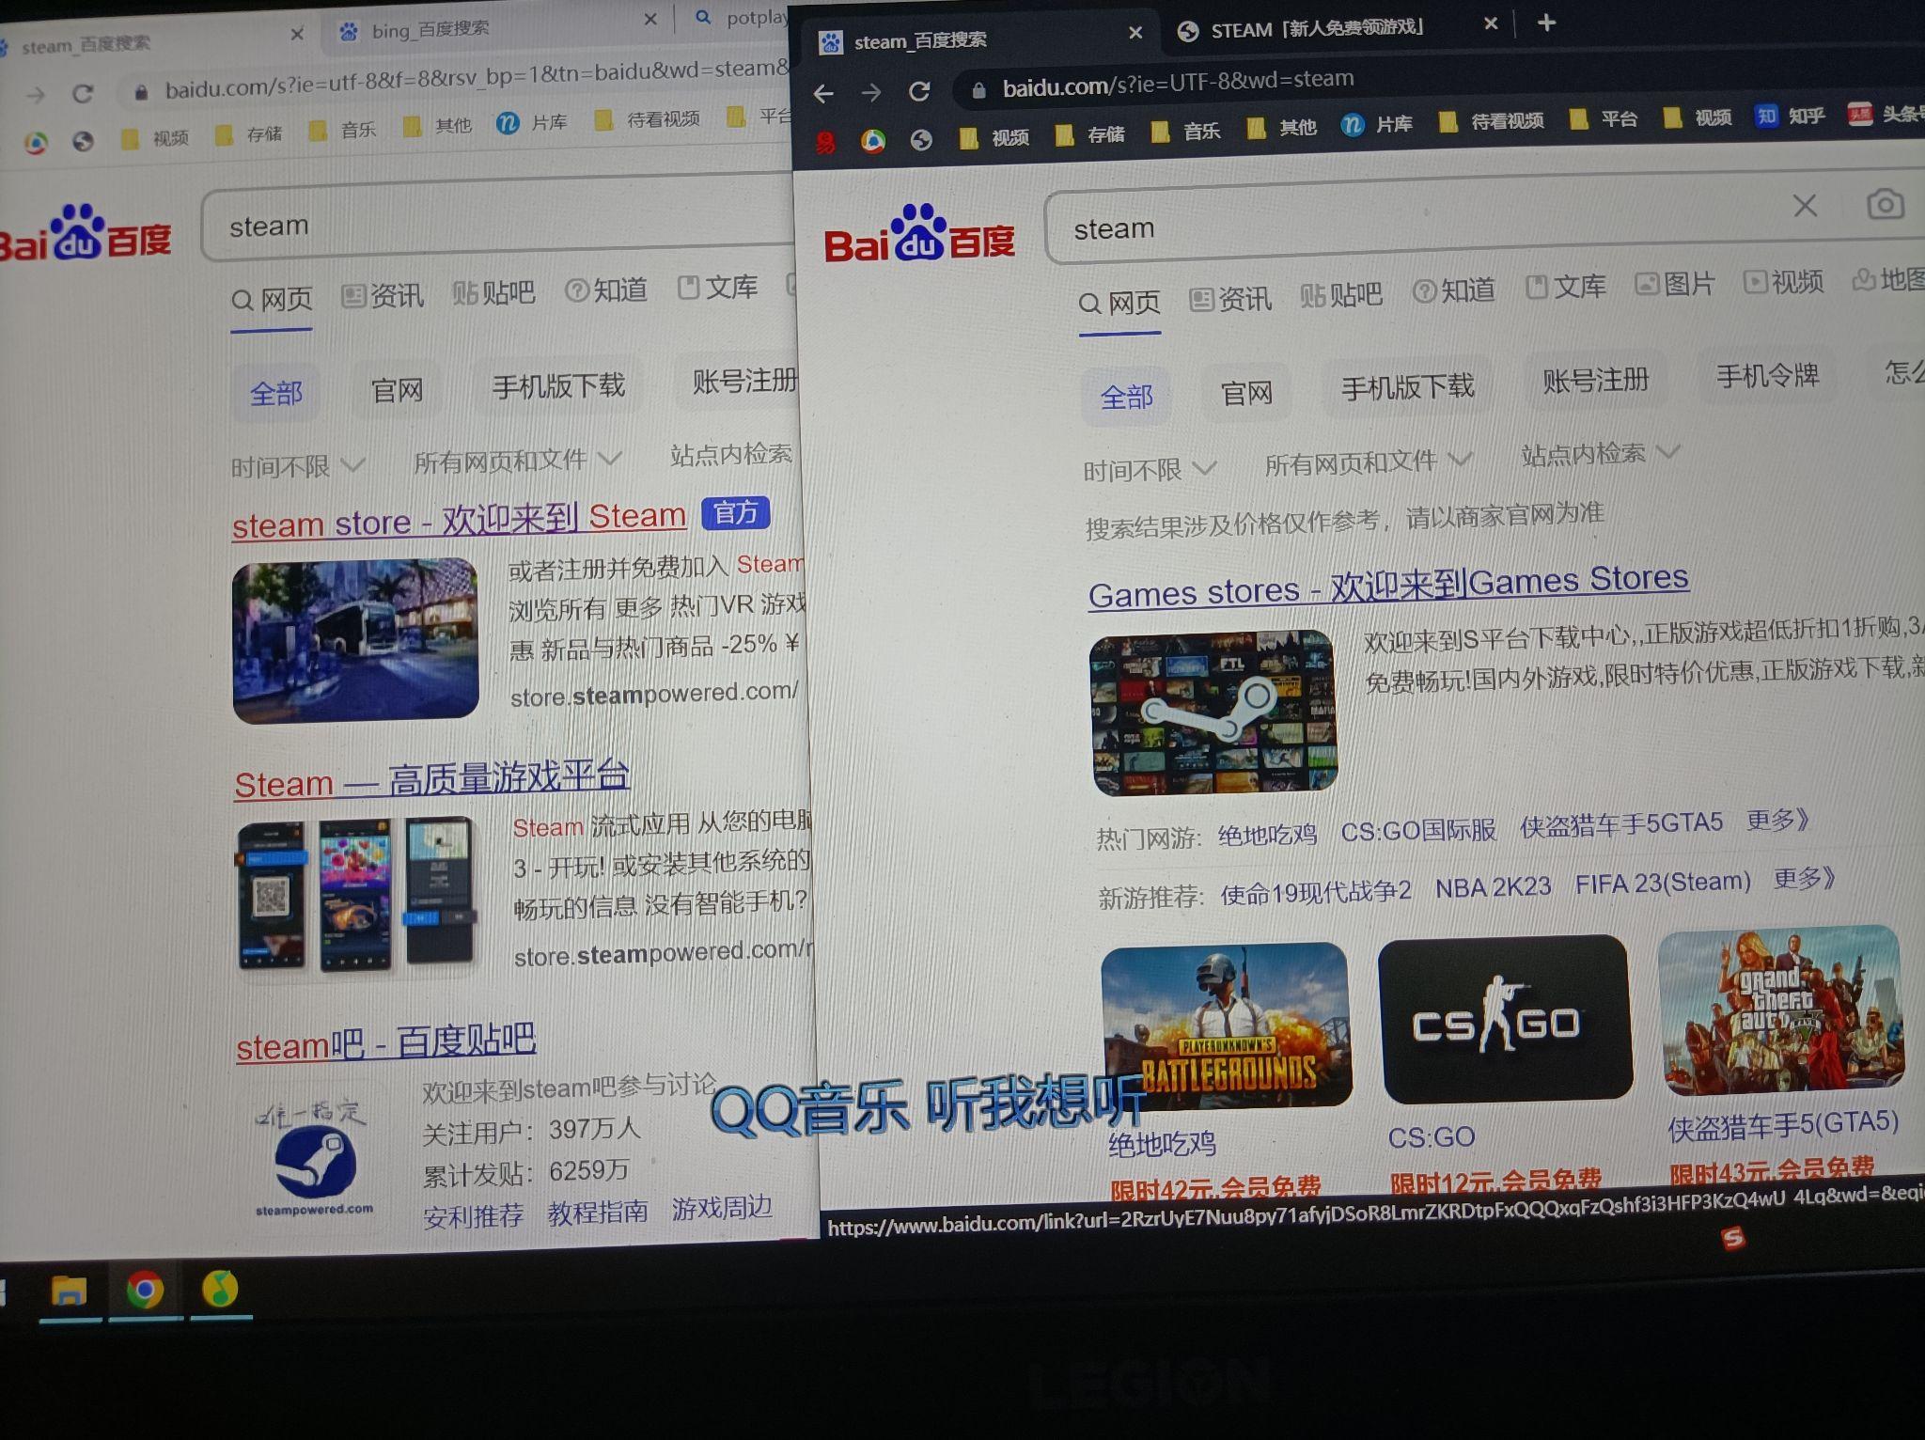Viewport: 1925px width, 1440px height.
Task: Select 官网 filter in left window
Action: pos(397,390)
